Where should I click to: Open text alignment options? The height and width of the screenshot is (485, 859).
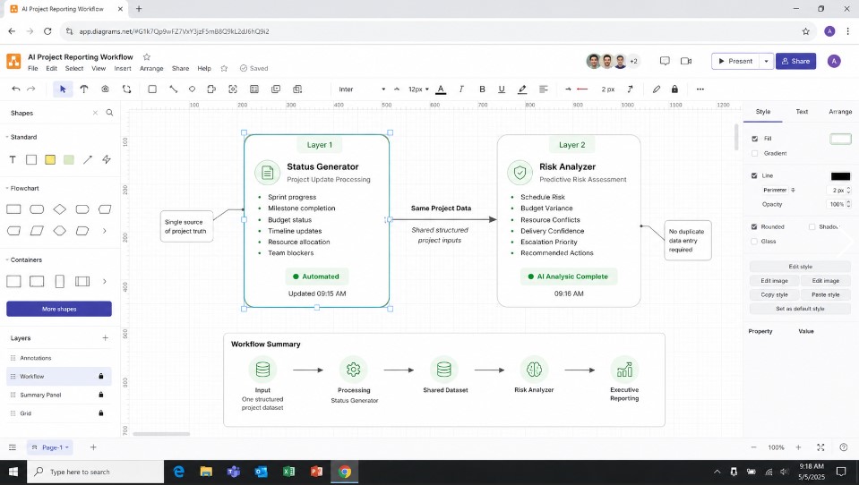tap(544, 89)
